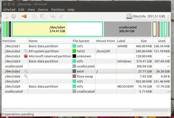The image size is (174, 118).
Task: Select the unallocated 300.04 GiB graphic block
Action: click(128, 29)
